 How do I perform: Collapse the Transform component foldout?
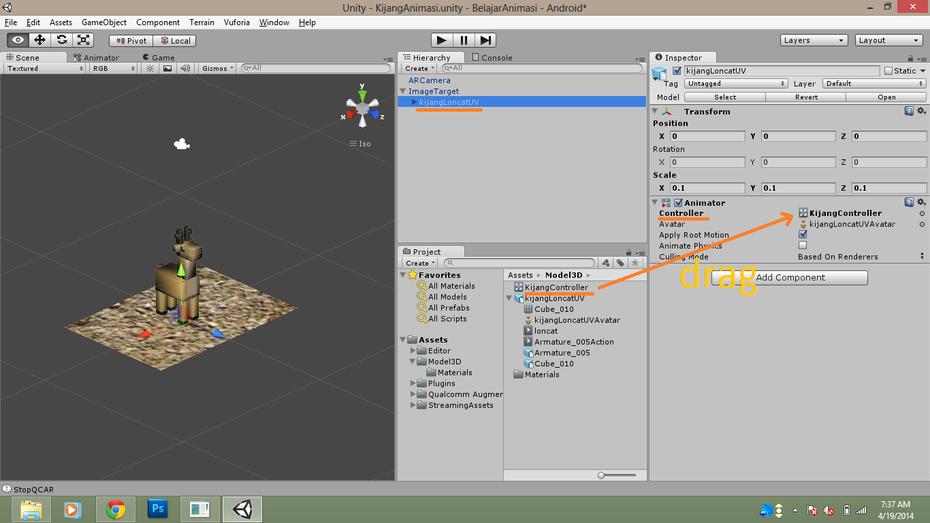(x=656, y=112)
